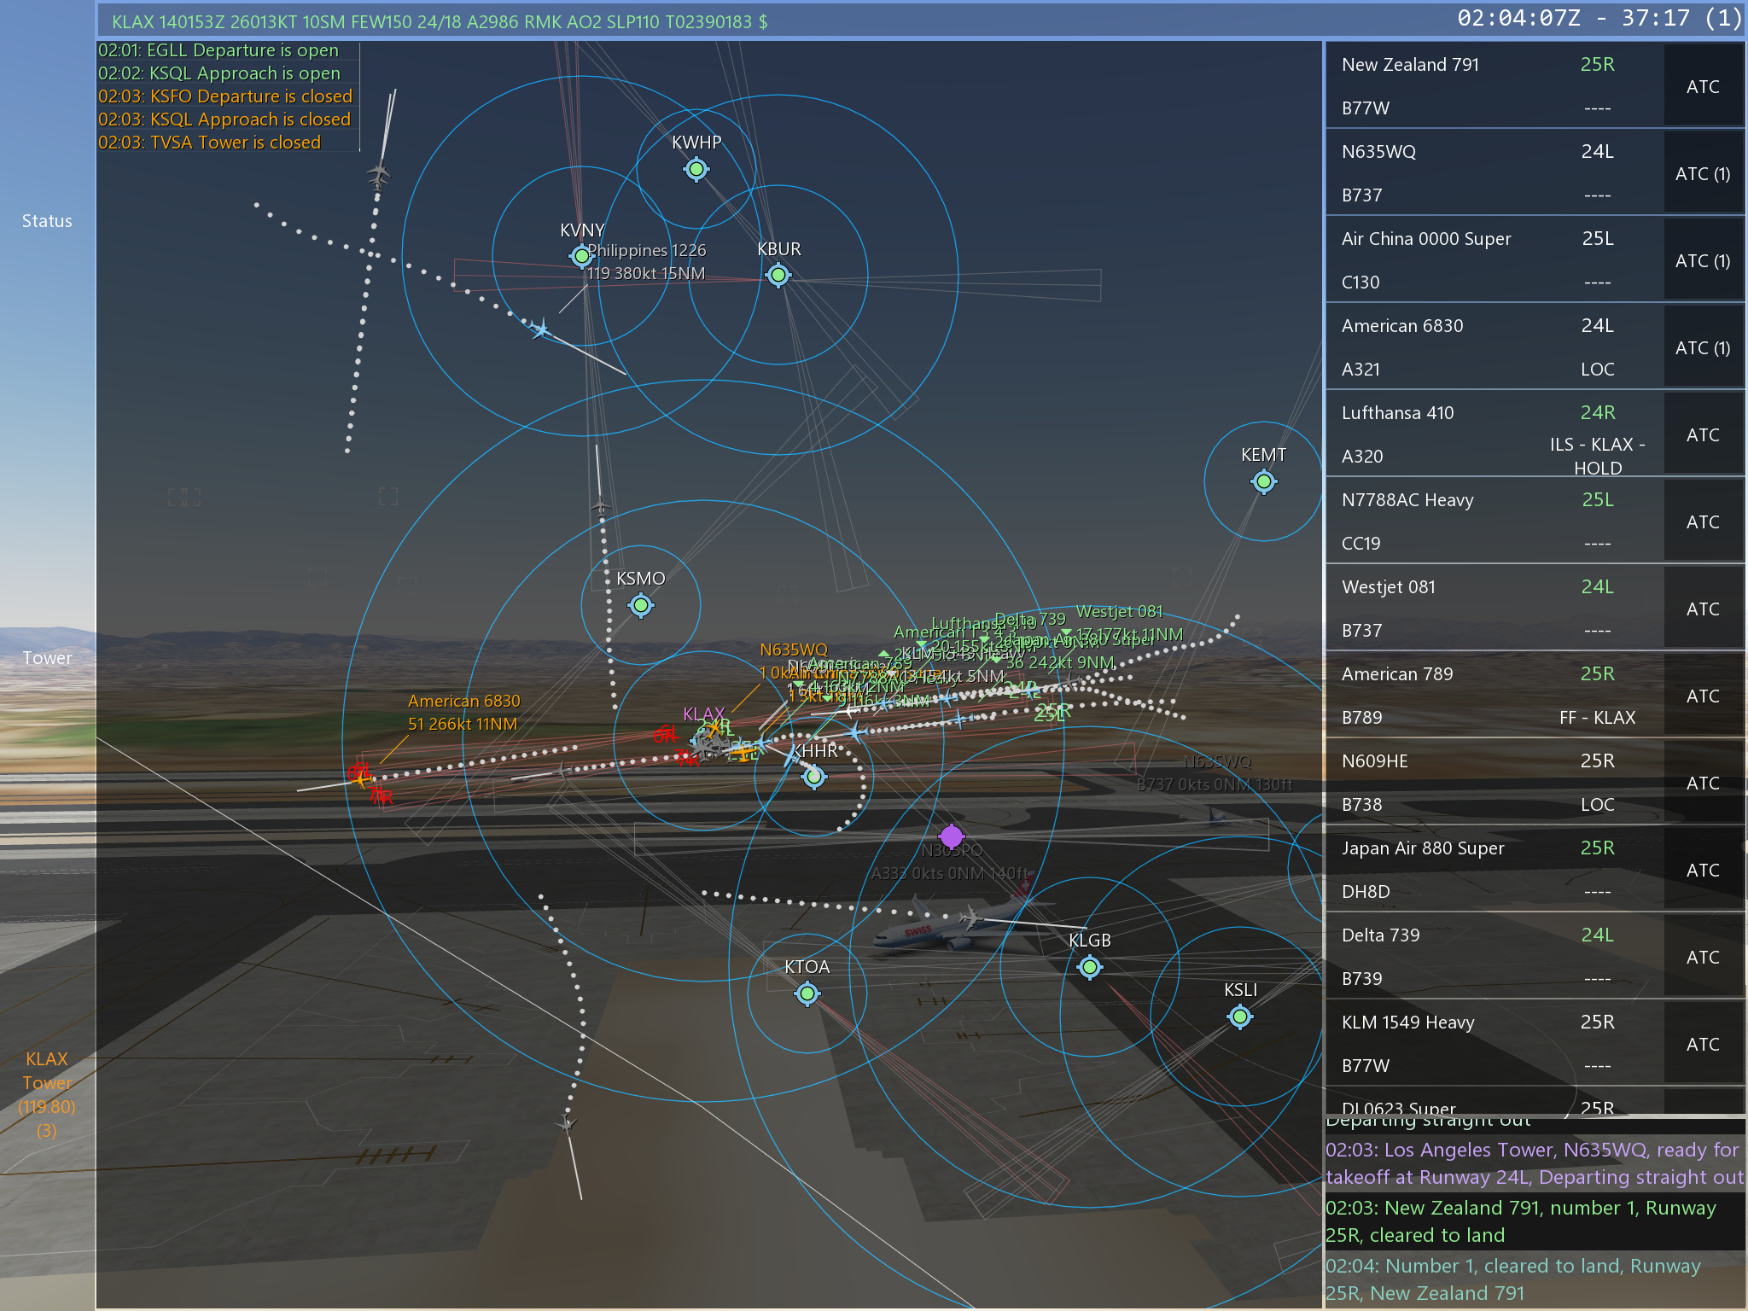
Task: Select the KVNY airport marker icon
Action: click(581, 256)
